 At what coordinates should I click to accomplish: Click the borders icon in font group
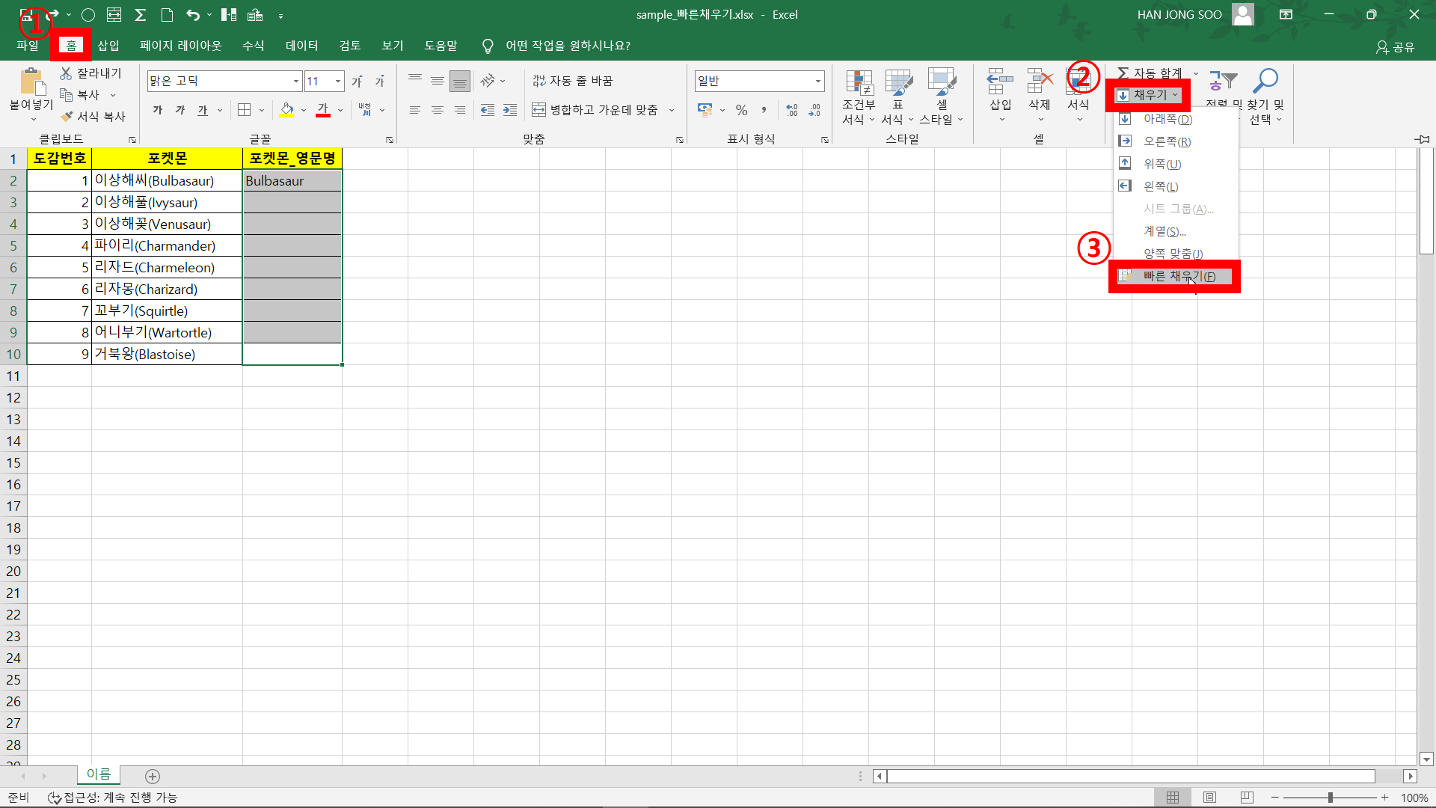(244, 110)
